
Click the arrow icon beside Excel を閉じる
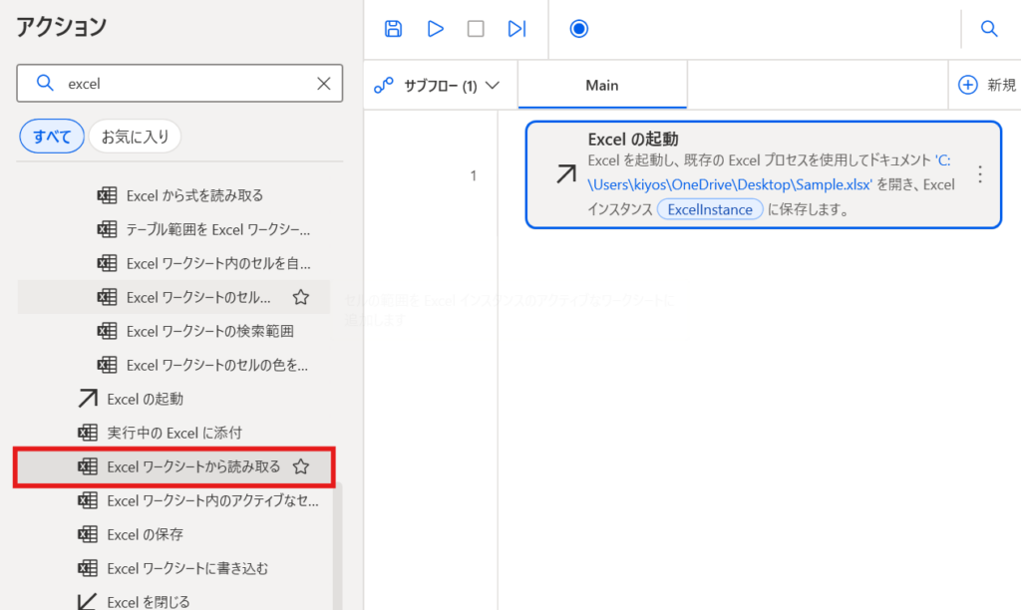[x=88, y=601]
